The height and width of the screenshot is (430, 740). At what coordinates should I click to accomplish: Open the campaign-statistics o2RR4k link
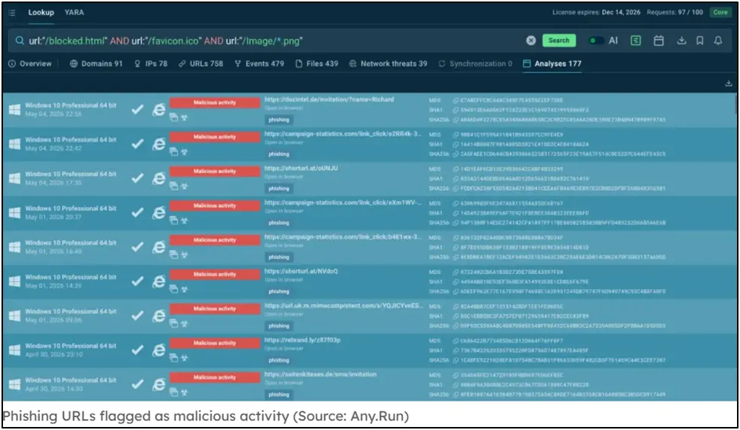tap(343, 134)
